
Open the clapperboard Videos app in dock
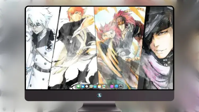coord(95,87)
